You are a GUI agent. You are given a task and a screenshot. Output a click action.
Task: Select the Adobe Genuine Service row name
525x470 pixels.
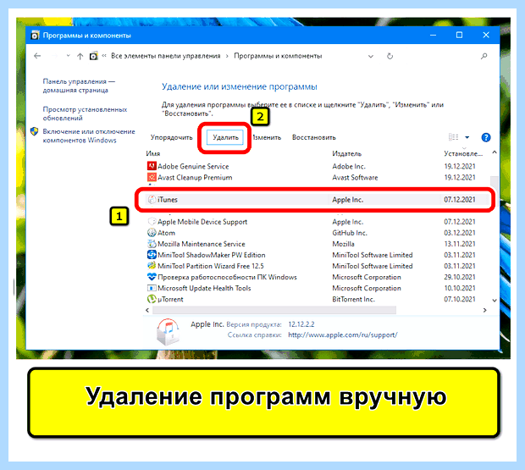(193, 166)
